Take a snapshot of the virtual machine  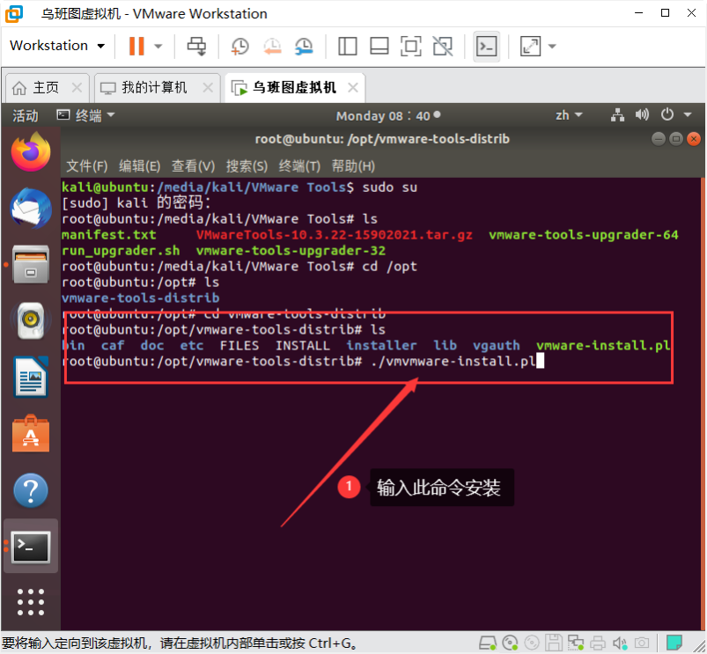coord(239,46)
